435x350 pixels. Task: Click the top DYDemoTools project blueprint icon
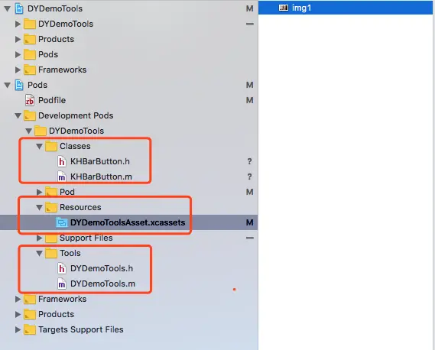[x=19, y=8]
